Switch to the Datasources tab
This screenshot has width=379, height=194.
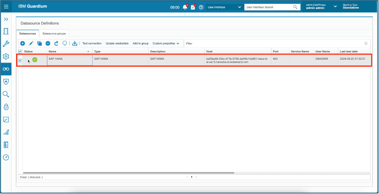(x=27, y=33)
